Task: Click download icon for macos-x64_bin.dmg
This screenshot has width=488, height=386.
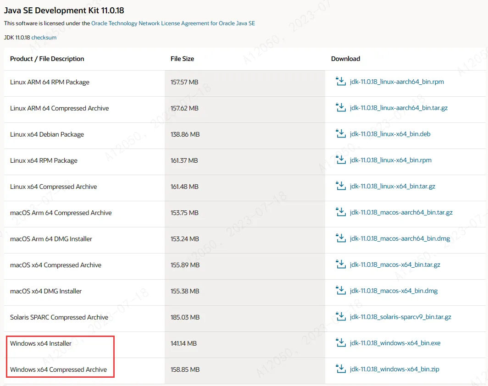Action: coord(341,291)
